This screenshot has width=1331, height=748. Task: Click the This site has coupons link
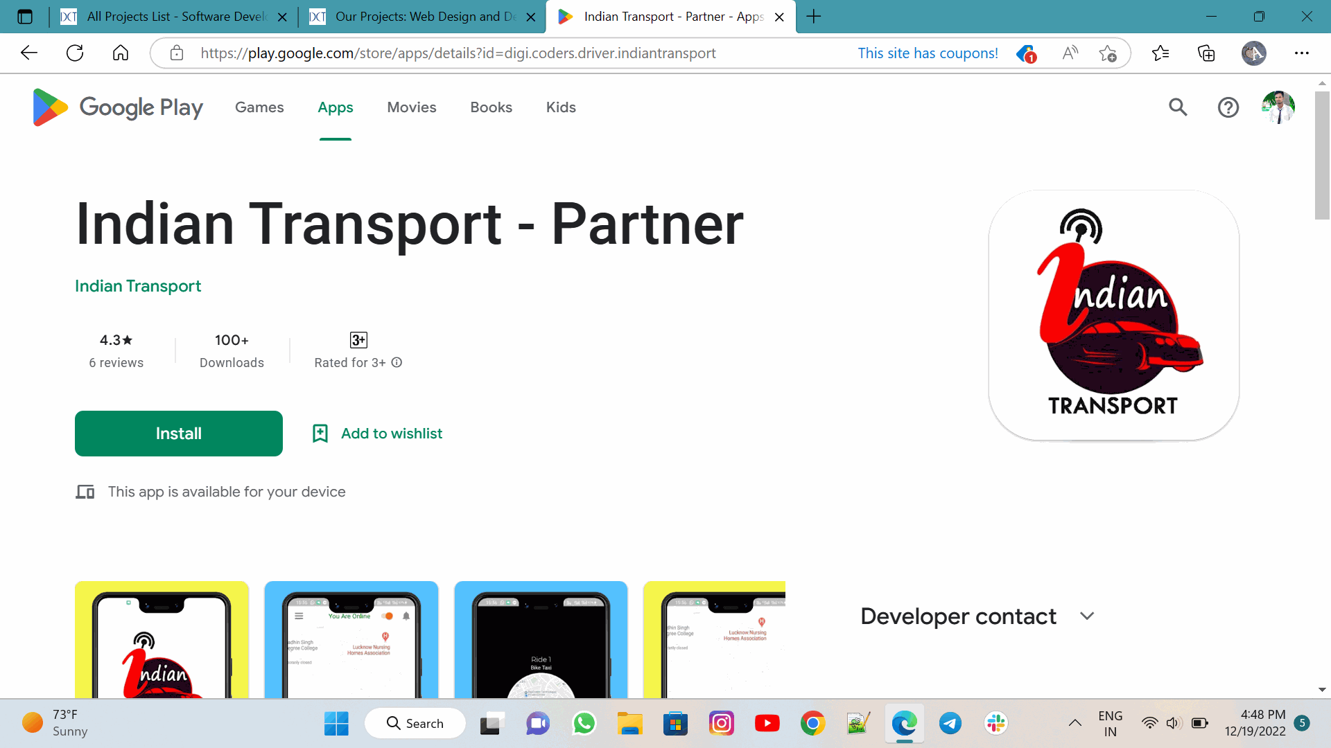click(928, 53)
